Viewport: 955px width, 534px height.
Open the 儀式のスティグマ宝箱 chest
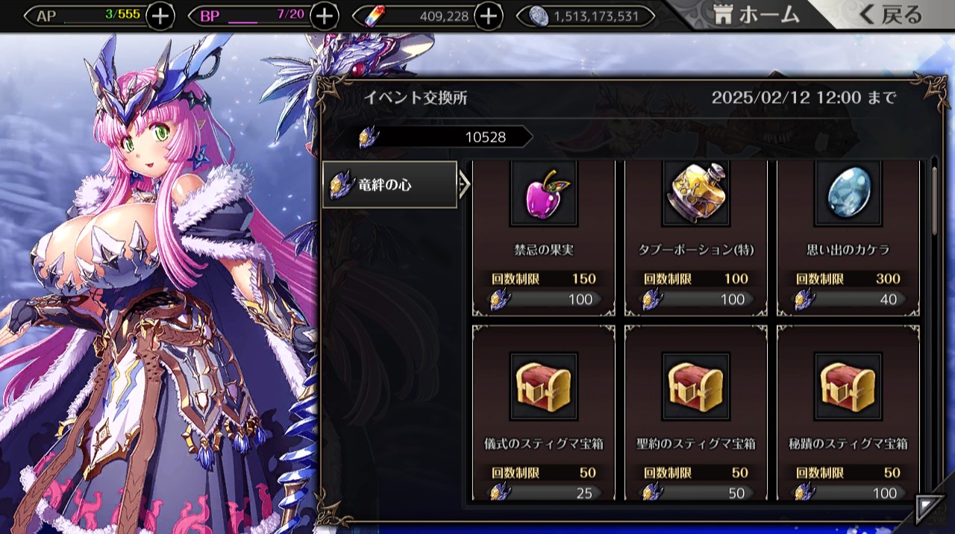coord(543,387)
